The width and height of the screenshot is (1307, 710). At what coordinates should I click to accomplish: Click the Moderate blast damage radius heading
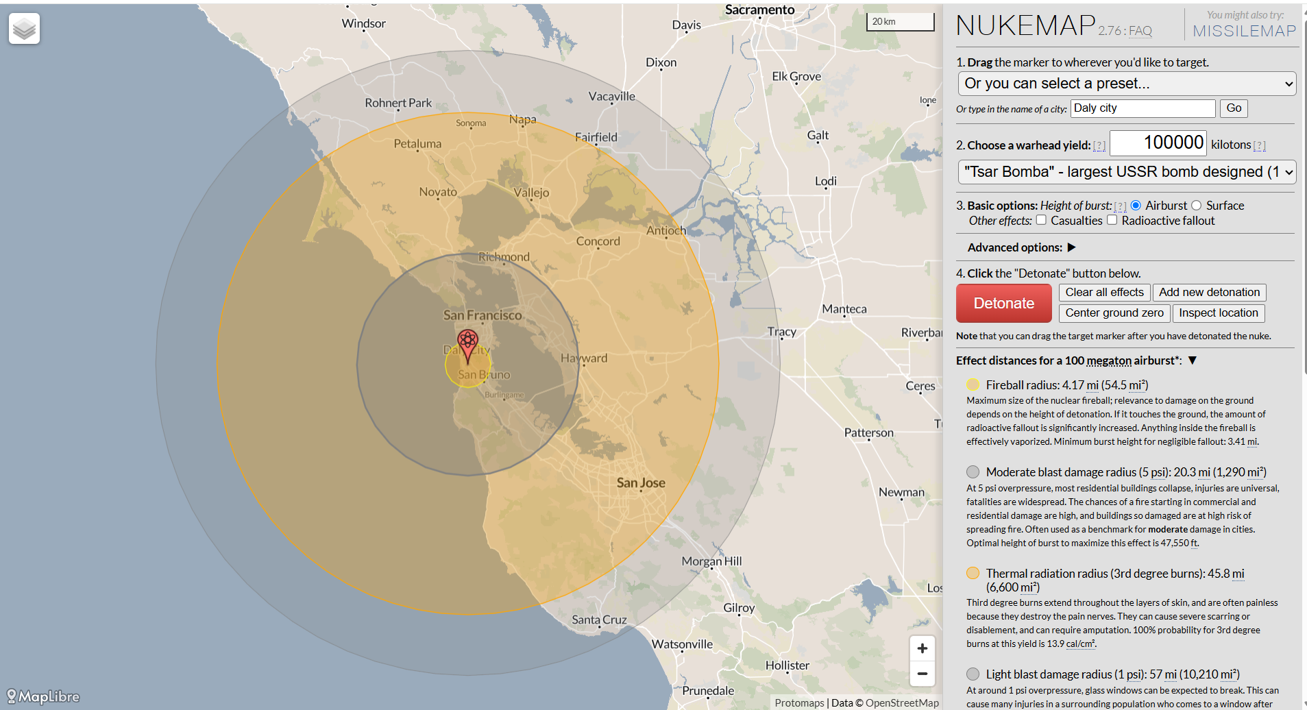1126,472
